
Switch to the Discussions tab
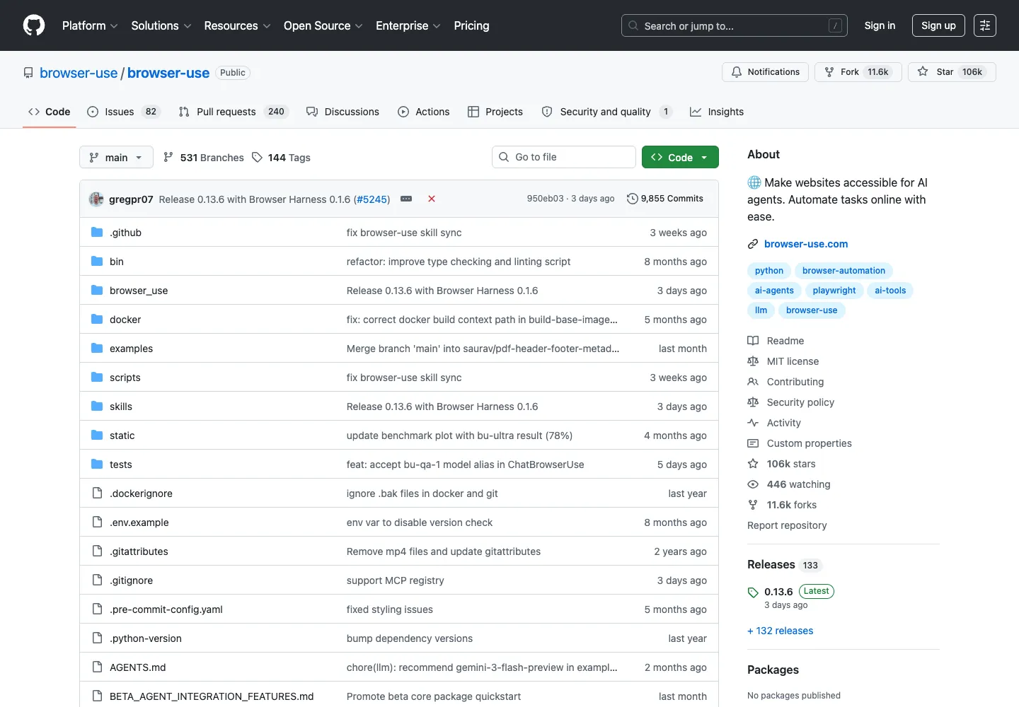tap(342, 112)
